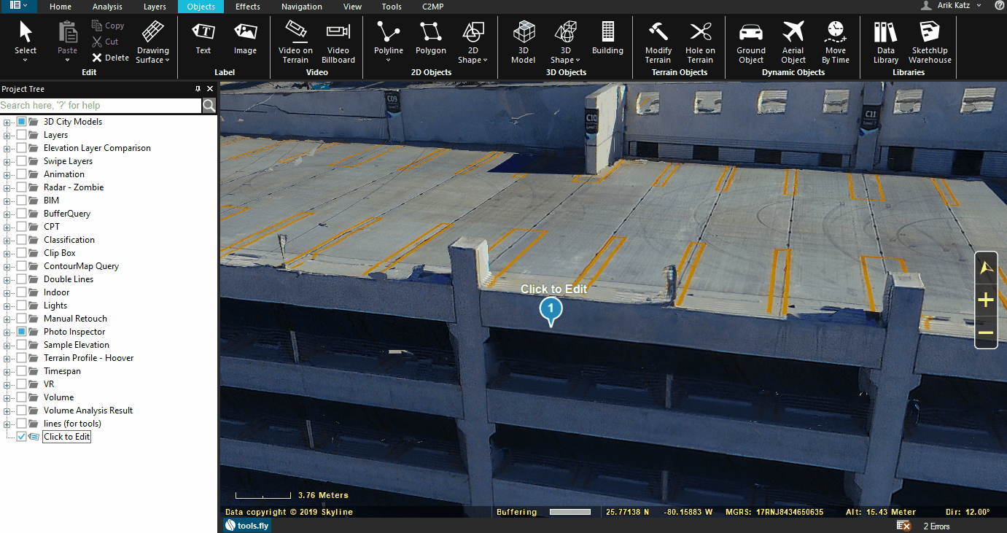1007x533 pixels.
Task: Create a Video on Terrain
Action: (x=295, y=42)
